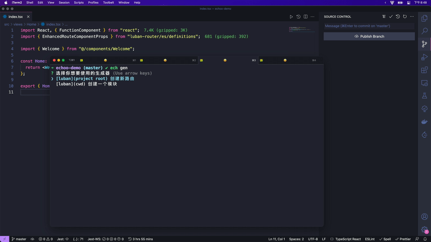Screen dimensions: 431x242
Task: Open the editor More Actions ellipsis
Action: point(312,17)
